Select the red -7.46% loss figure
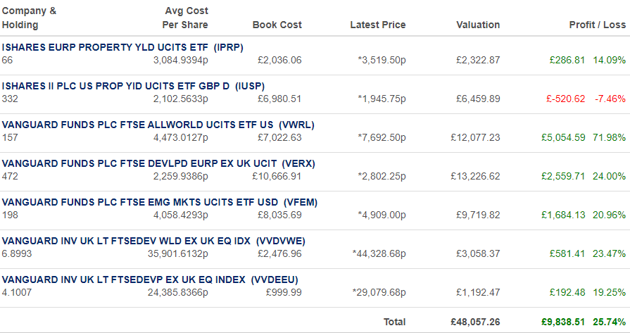Viewport: 630px width, 333px height. click(610, 99)
